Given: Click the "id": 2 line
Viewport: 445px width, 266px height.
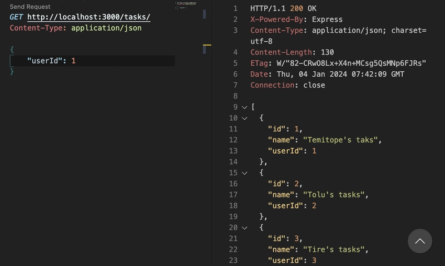Looking at the screenshot, I should click(285, 184).
